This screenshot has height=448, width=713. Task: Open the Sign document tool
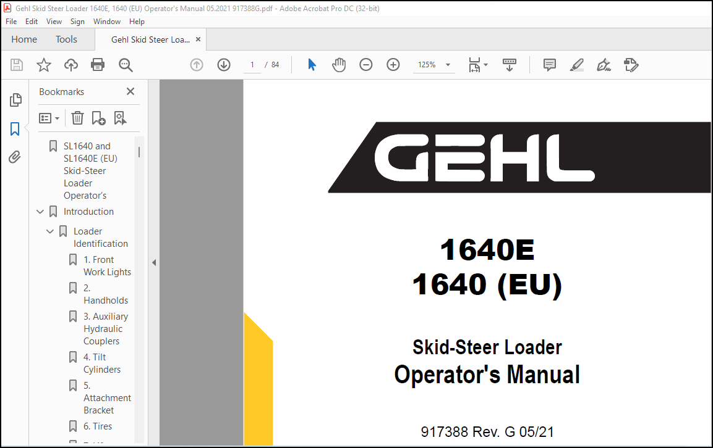(x=604, y=65)
